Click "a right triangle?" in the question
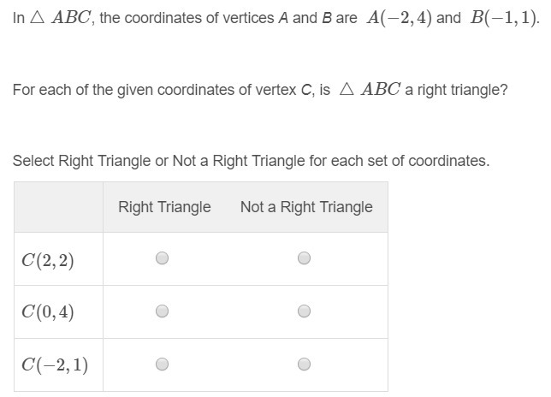Viewport: 551px width, 397px height. coord(456,89)
